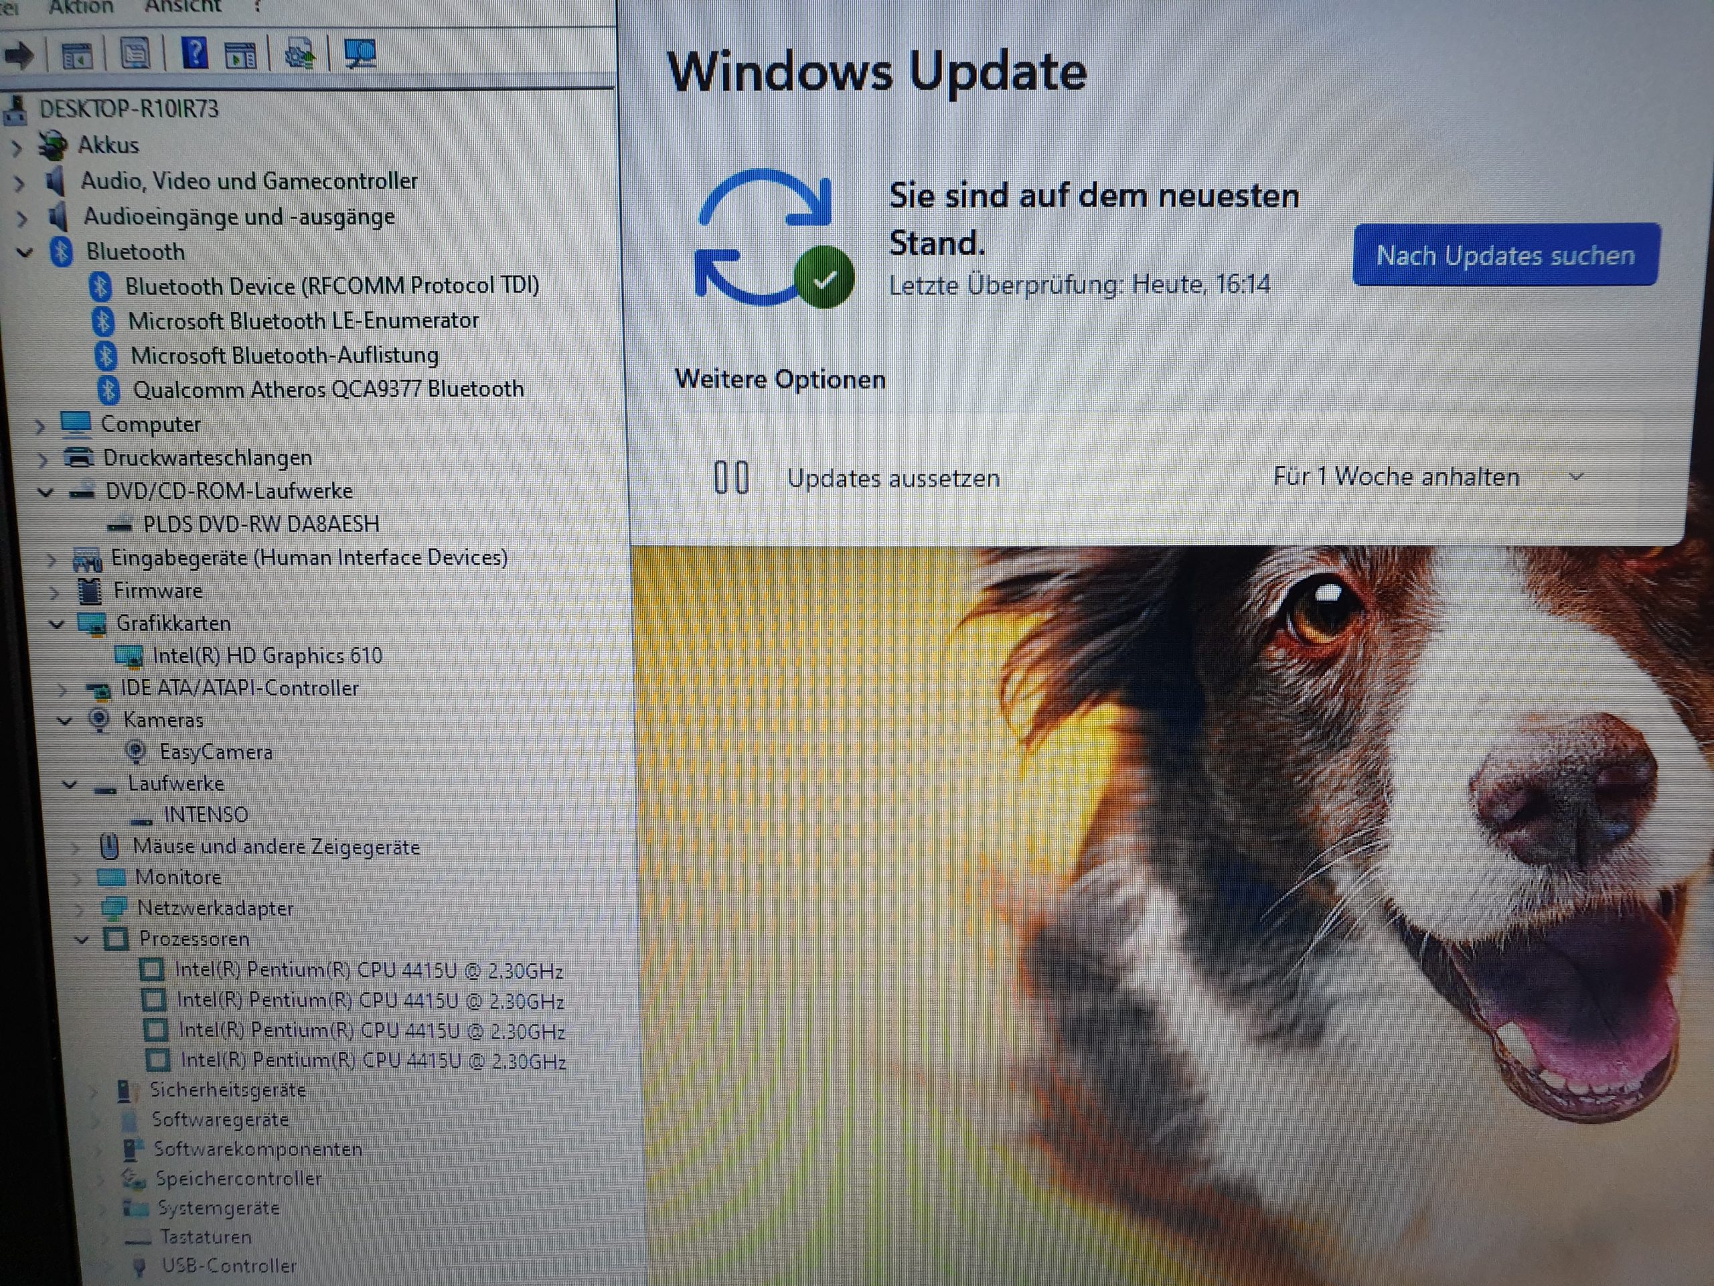Select the DESKTOP-R10IR73 root node

(x=129, y=109)
